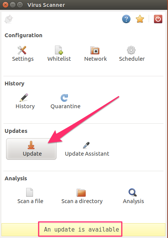This screenshot has height=238, width=168.
Task: Open the Whitelist document icon
Action: [59, 50]
